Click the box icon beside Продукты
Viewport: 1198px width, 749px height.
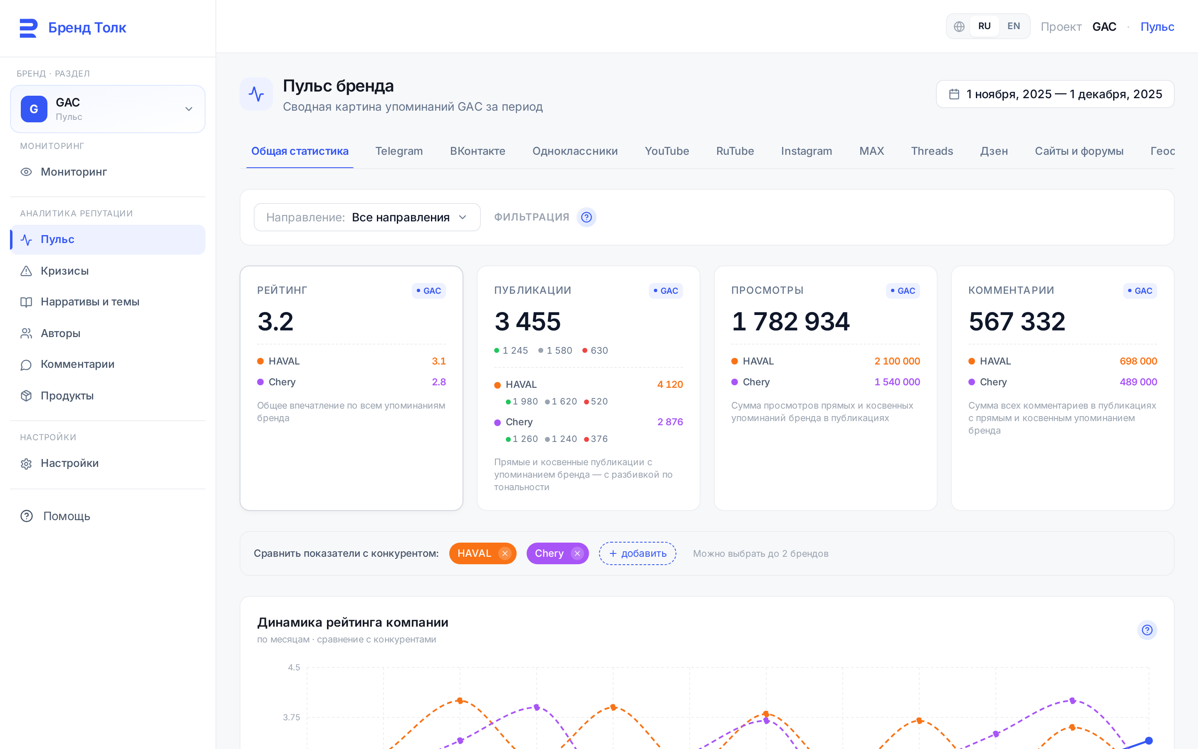[x=26, y=396]
